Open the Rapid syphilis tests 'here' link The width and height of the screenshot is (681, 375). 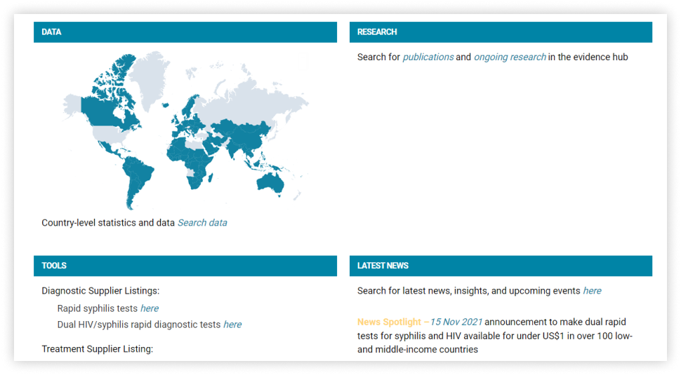click(x=149, y=308)
